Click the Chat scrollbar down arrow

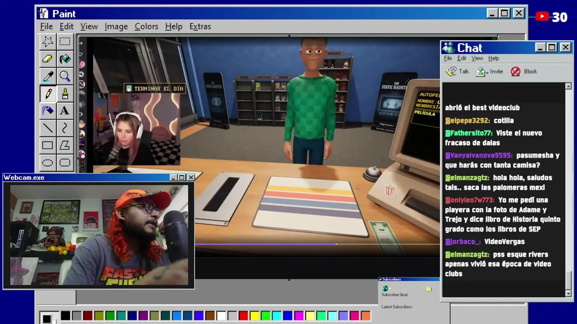point(568,293)
